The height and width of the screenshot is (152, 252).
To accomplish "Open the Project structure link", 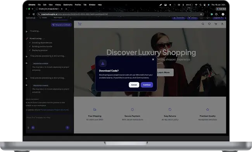I will (62, 110).
